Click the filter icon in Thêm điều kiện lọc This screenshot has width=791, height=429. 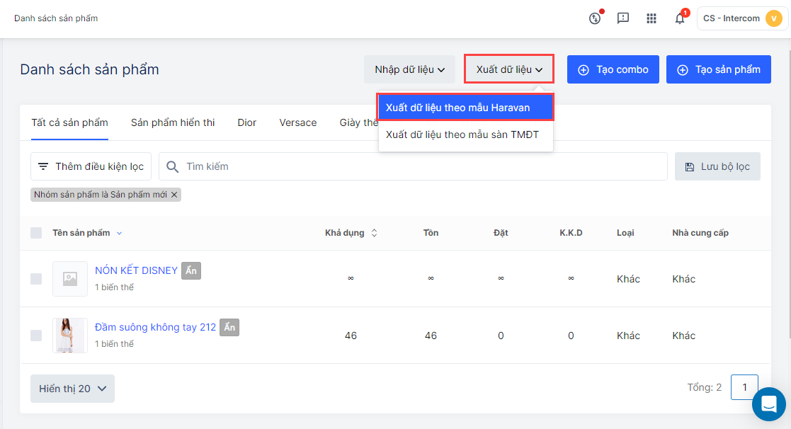pos(43,166)
